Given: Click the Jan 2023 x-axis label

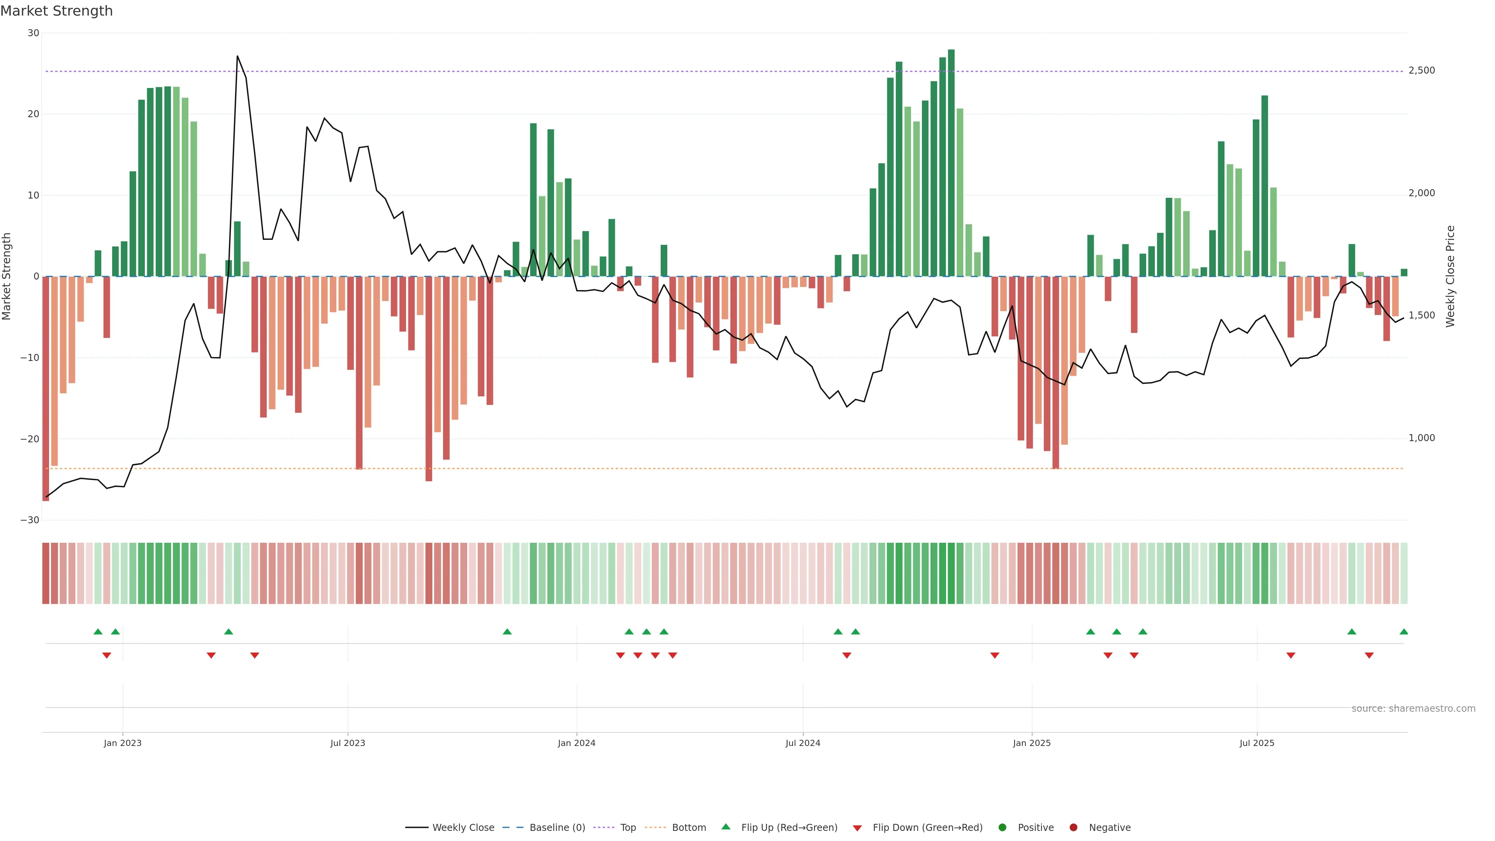Looking at the screenshot, I should tap(123, 743).
